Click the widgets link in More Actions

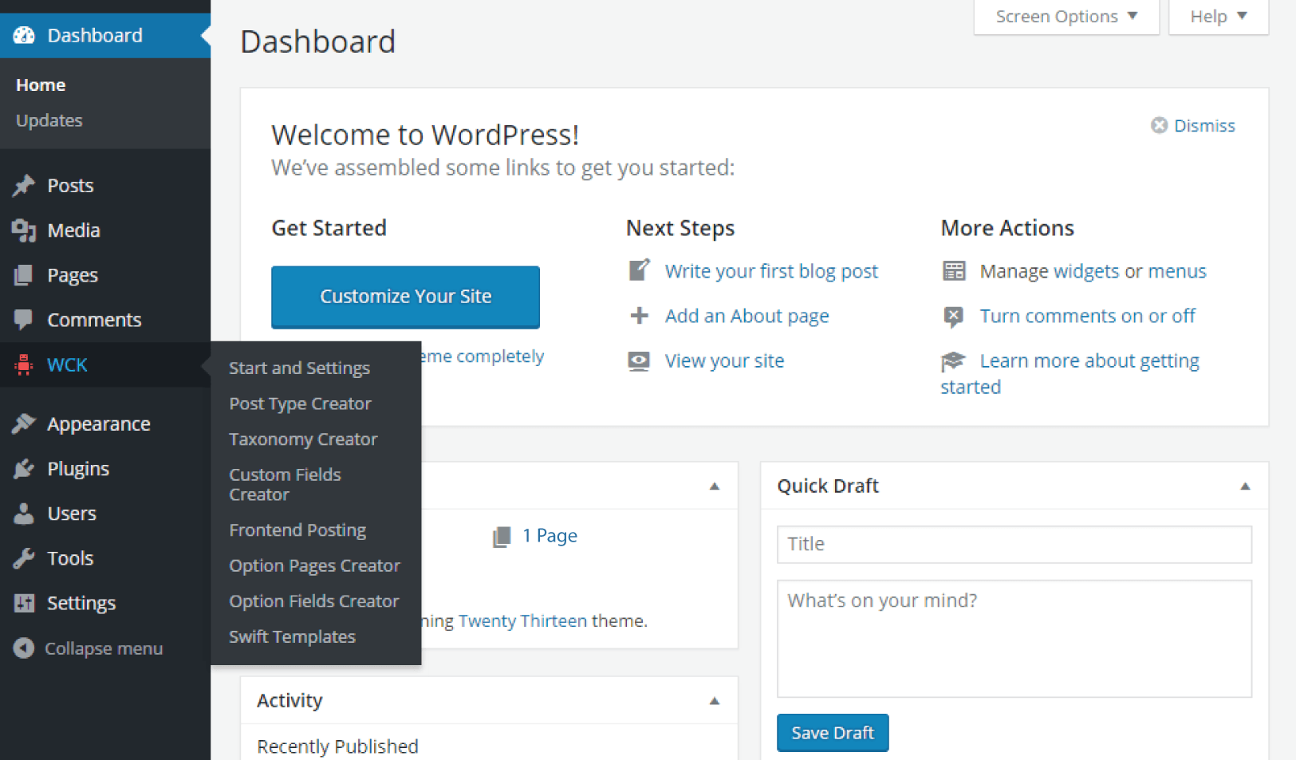tap(1086, 271)
